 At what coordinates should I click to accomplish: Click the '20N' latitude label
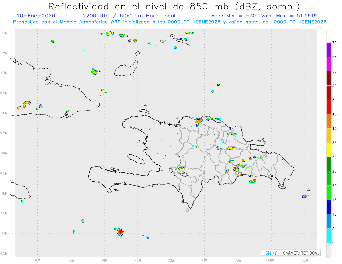[4, 113]
